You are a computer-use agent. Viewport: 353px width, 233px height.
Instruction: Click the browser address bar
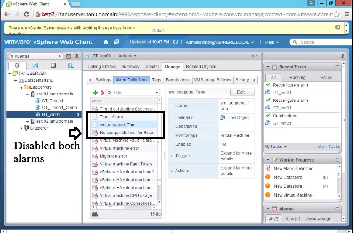click(187, 14)
